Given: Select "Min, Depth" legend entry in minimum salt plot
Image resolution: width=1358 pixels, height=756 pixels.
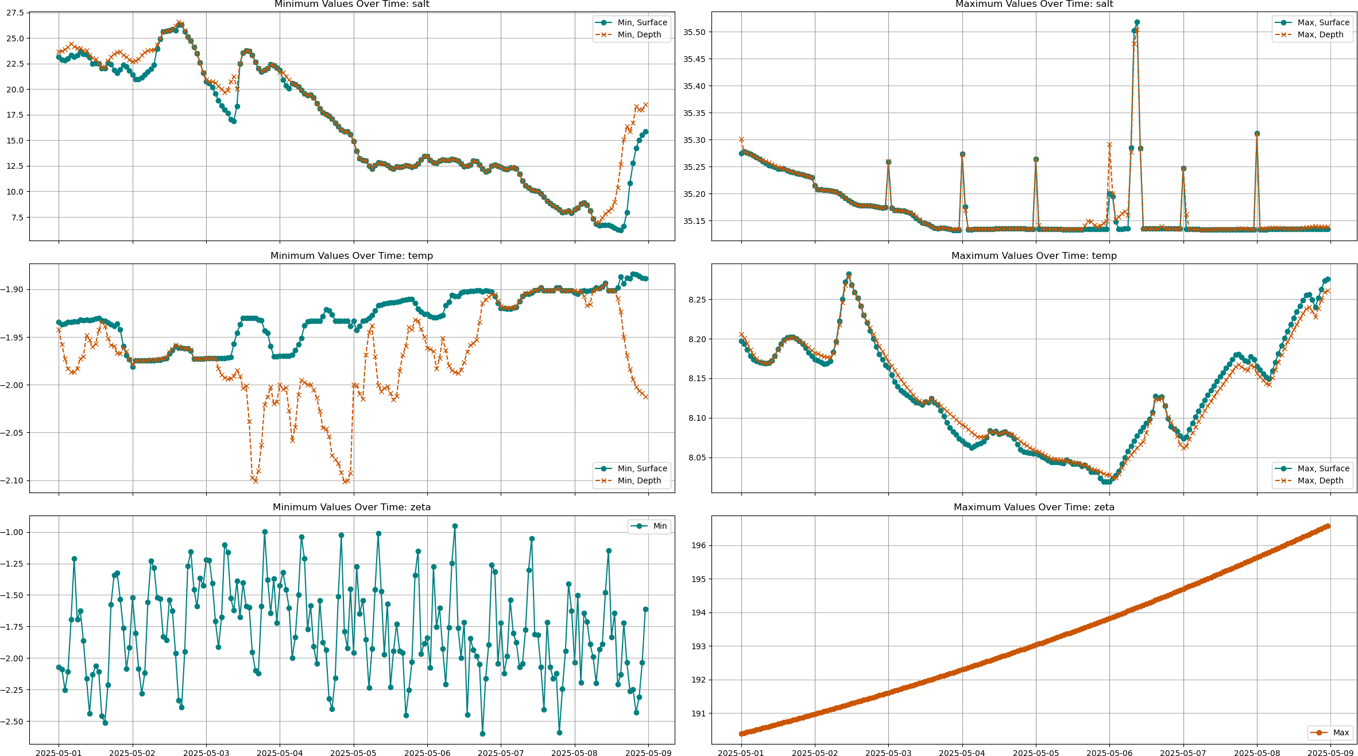Looking at the screenshot, I should (x=629, y=34).
